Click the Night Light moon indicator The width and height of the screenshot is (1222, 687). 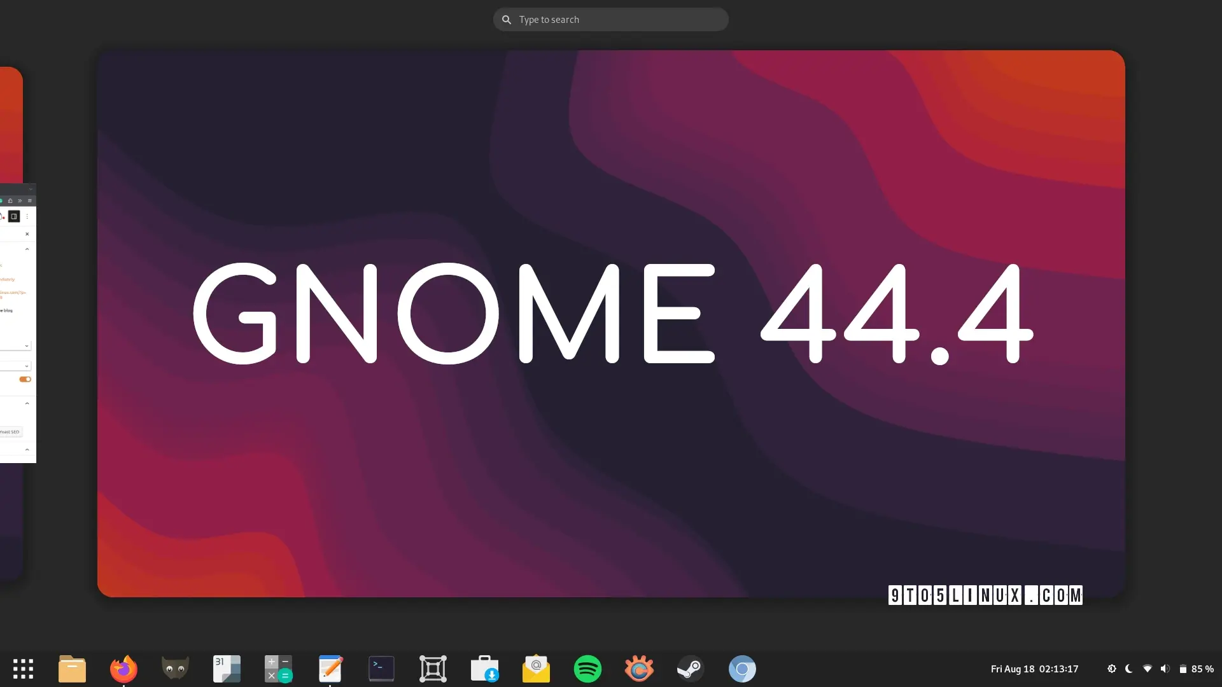tap(1129, 669)
